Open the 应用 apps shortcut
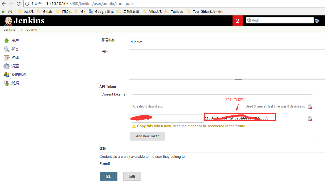The width and height of the screenshot is (325, 182). coord(8,11)
